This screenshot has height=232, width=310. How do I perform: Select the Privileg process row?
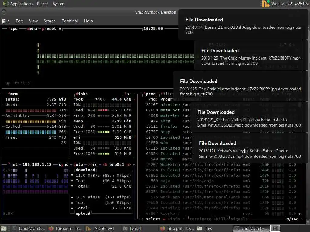pos(221,208)
